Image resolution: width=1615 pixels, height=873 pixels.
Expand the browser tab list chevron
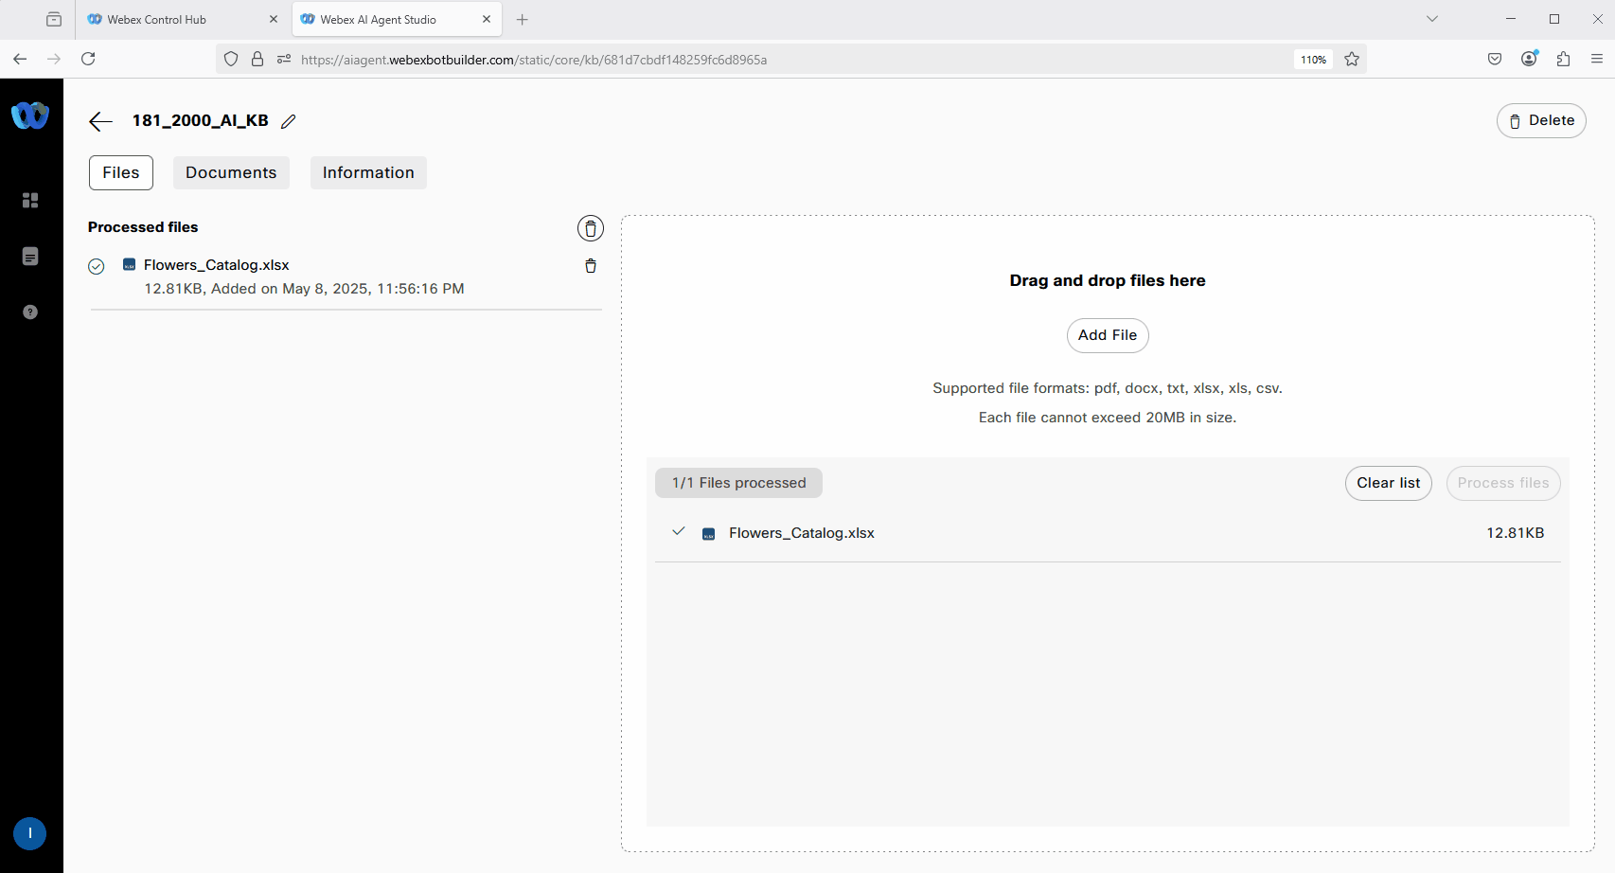(1431, 19)
